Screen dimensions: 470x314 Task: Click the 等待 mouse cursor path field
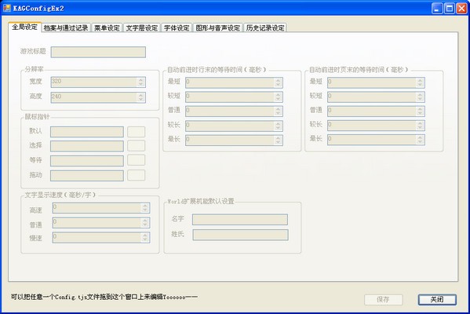pos(87,161)
